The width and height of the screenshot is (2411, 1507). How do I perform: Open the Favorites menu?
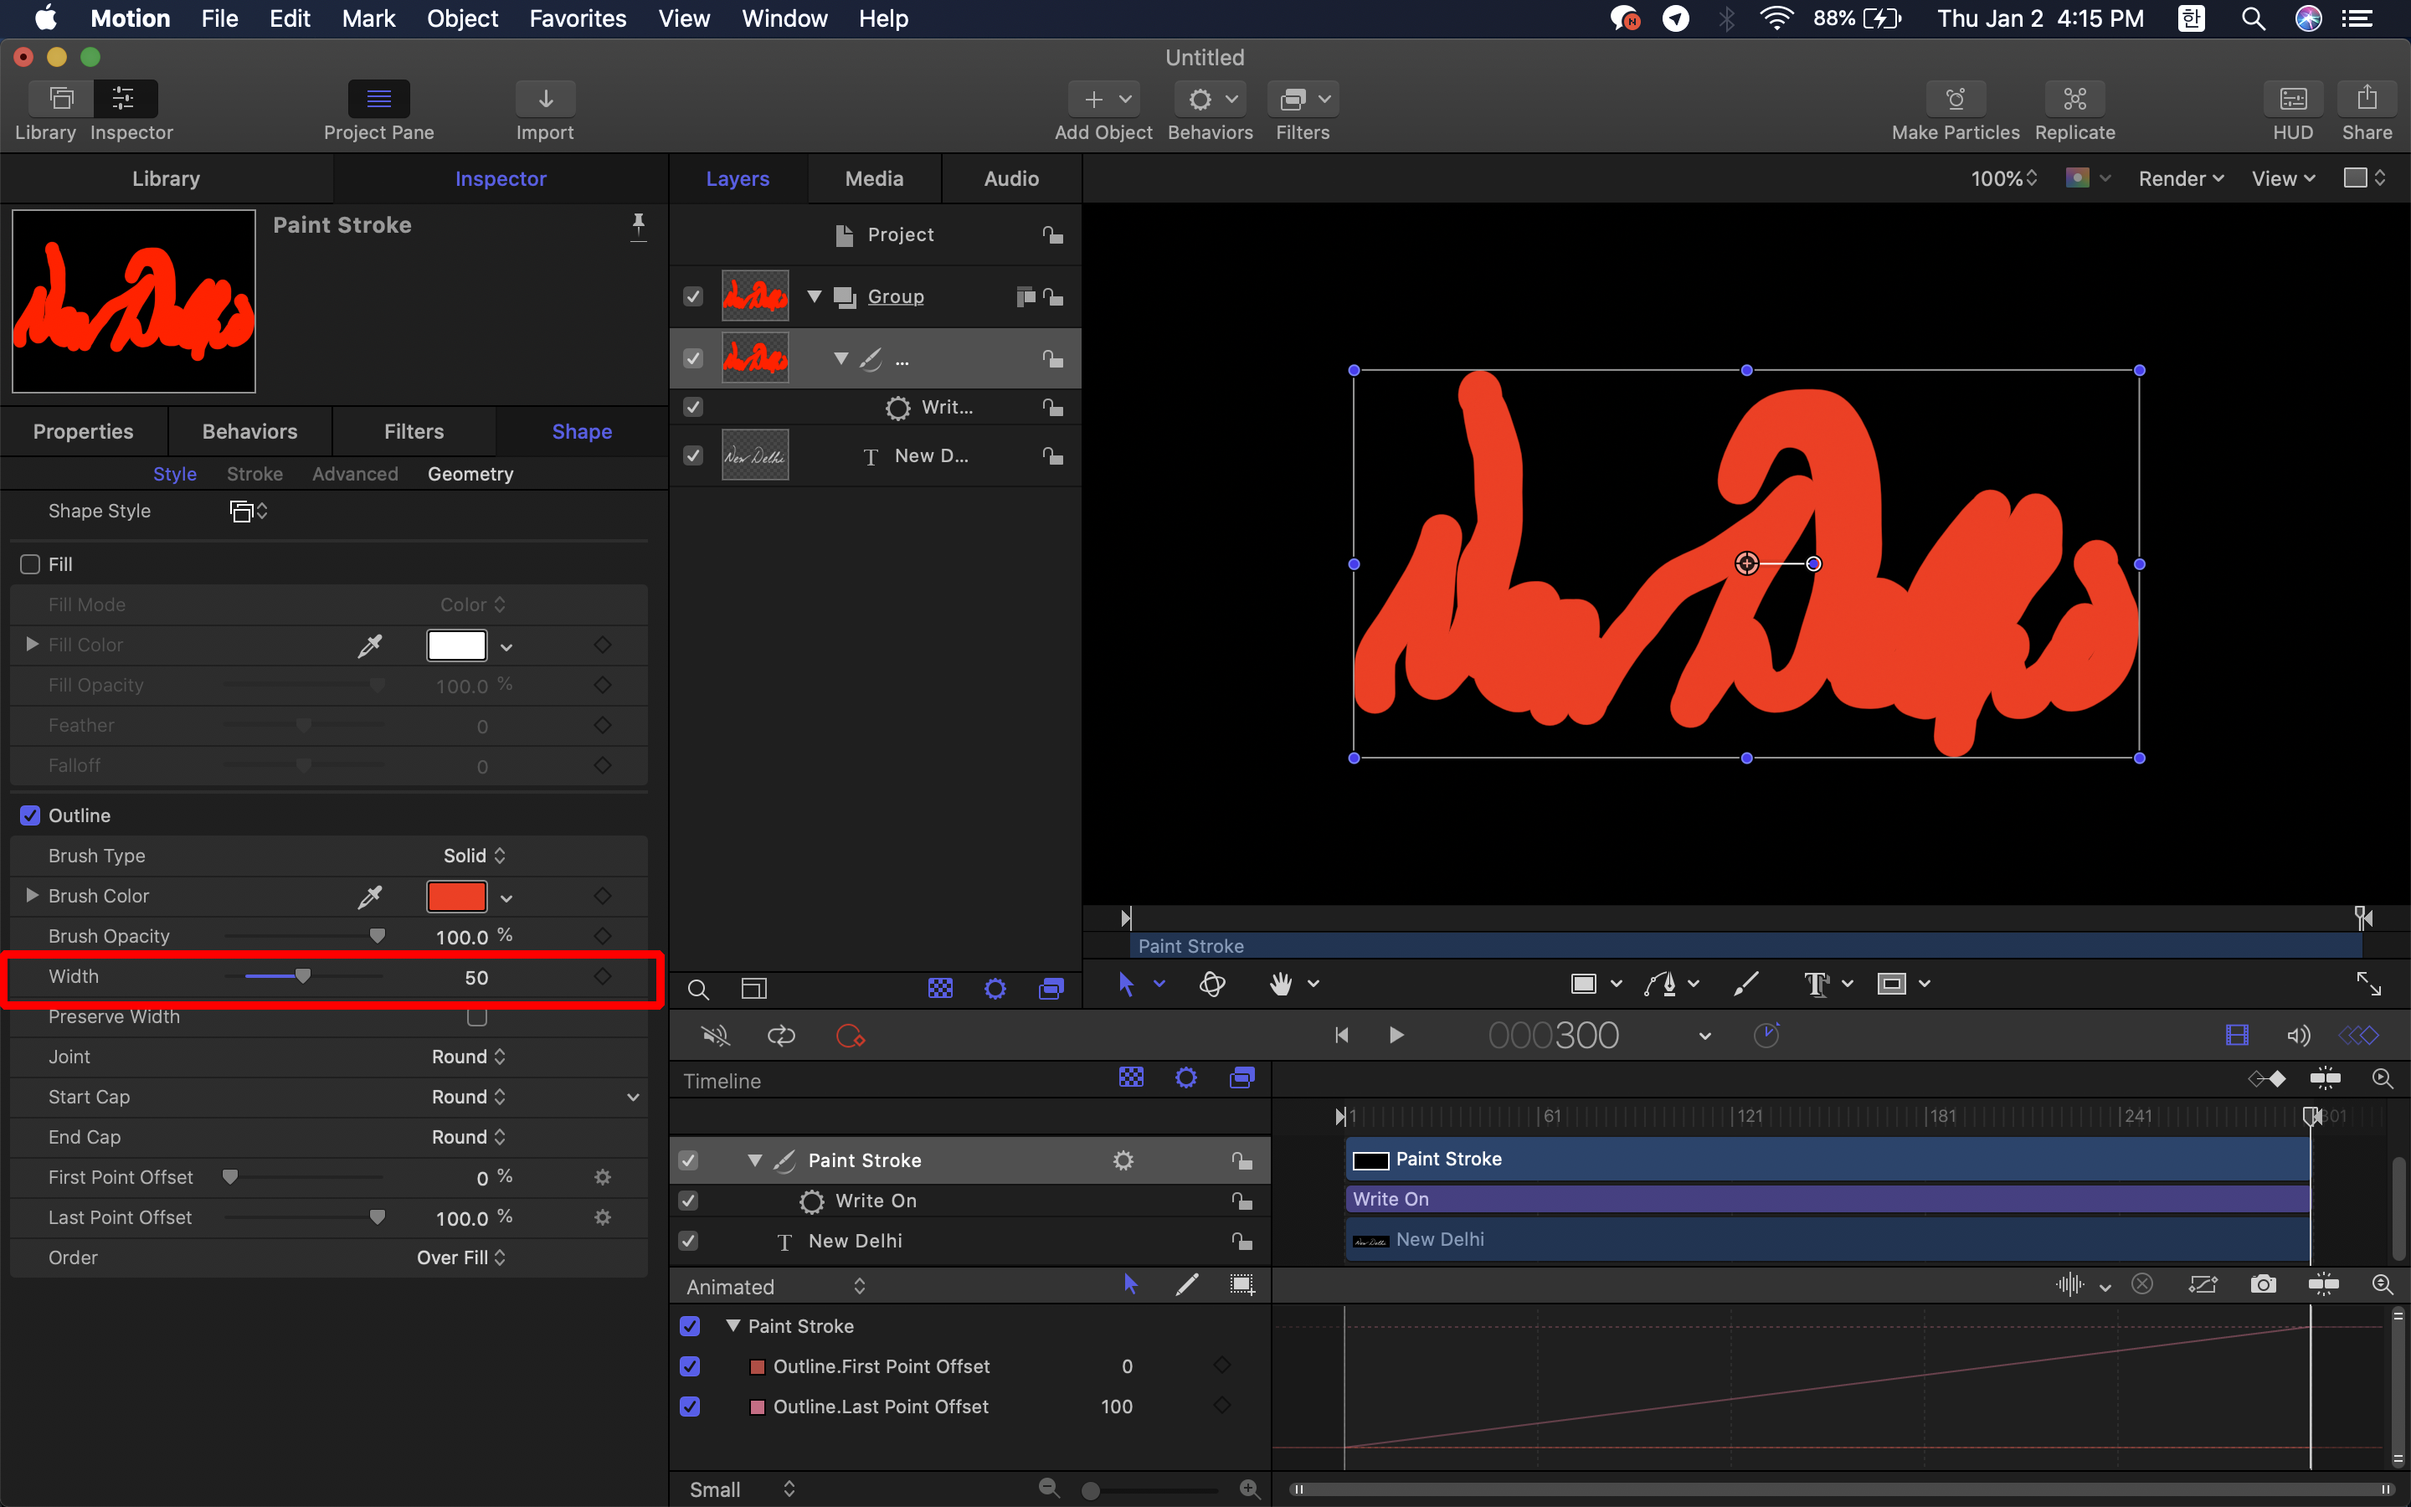(x=577, y=18)
